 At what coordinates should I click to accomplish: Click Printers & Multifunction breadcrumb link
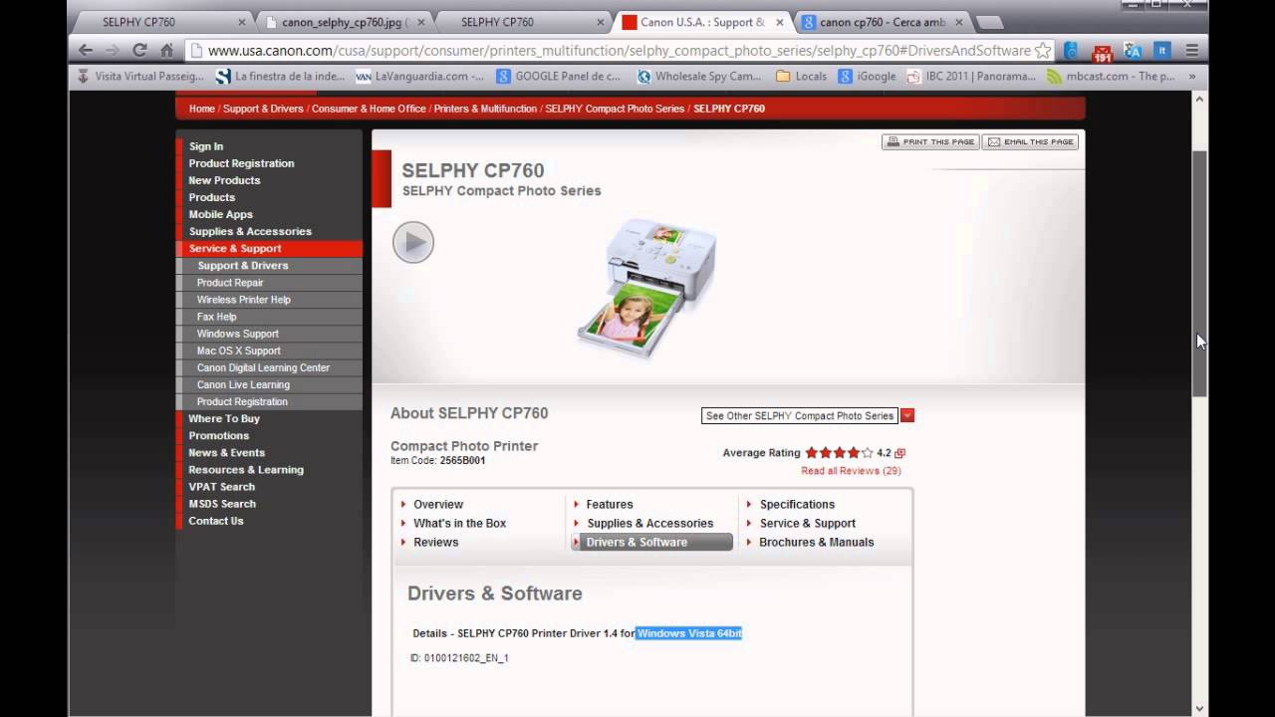click(485, 109)
